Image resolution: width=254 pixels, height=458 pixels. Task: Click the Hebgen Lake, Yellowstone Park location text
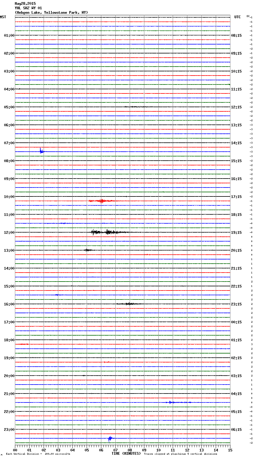(51, 13)
